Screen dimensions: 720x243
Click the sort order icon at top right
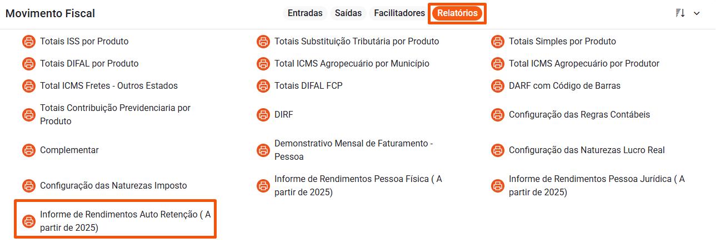pyautogui.click(x=680, y=13)
